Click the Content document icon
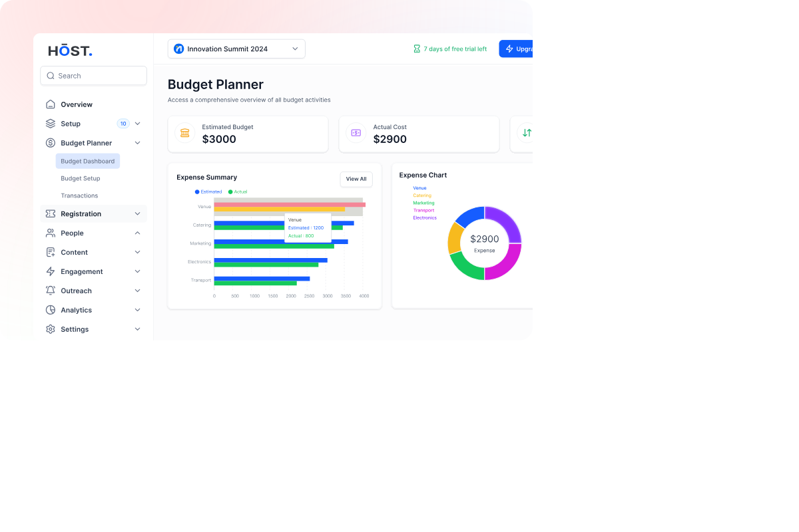 click(51, 252)
